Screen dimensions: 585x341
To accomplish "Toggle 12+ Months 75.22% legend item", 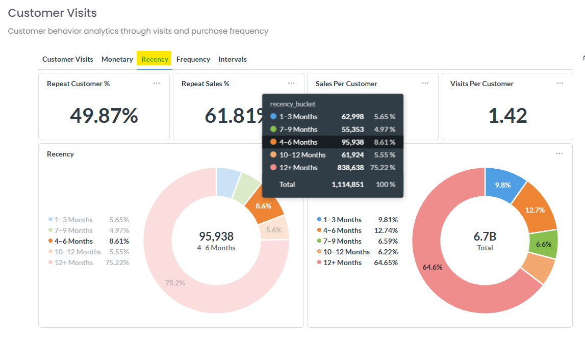I will 88,263.
